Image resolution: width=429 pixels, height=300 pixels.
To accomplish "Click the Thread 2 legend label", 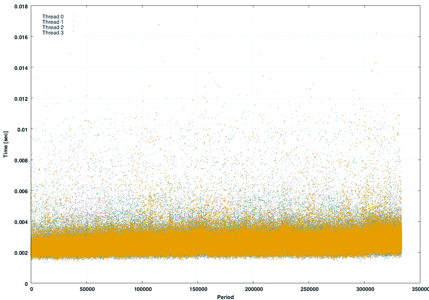I will pos(53,27).
